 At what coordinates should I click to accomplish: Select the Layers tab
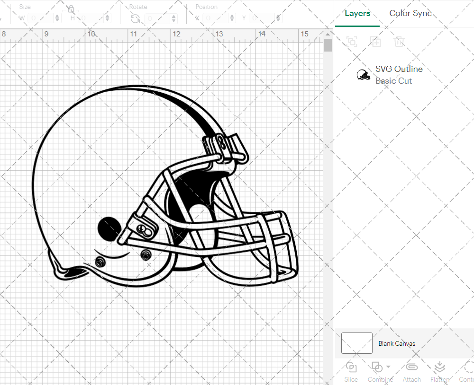pos(357,13)
